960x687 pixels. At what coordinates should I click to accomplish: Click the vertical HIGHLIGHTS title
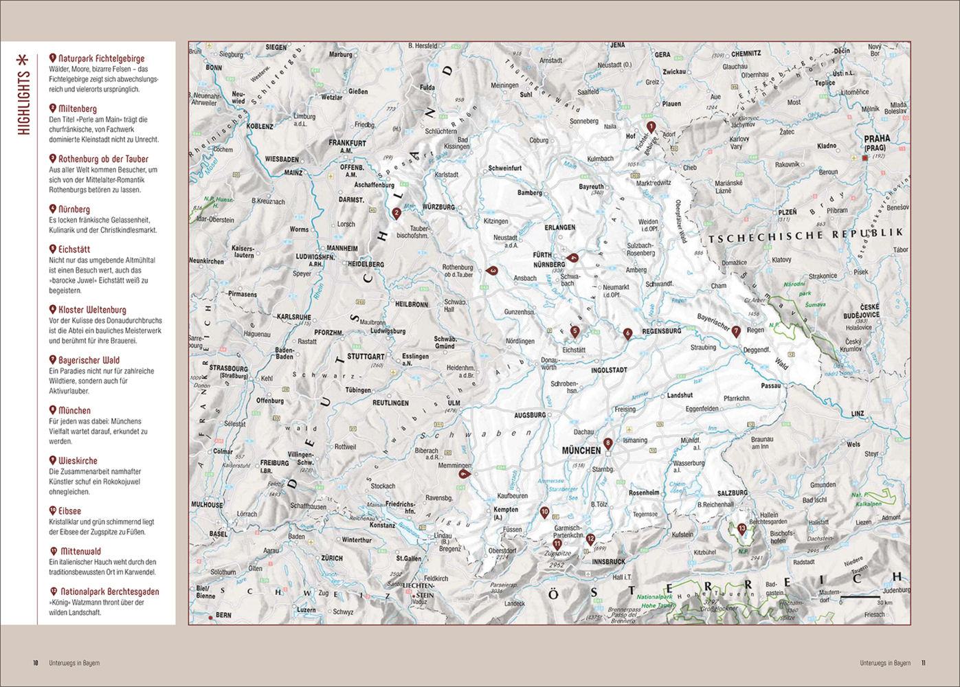[x=24, y=103]
